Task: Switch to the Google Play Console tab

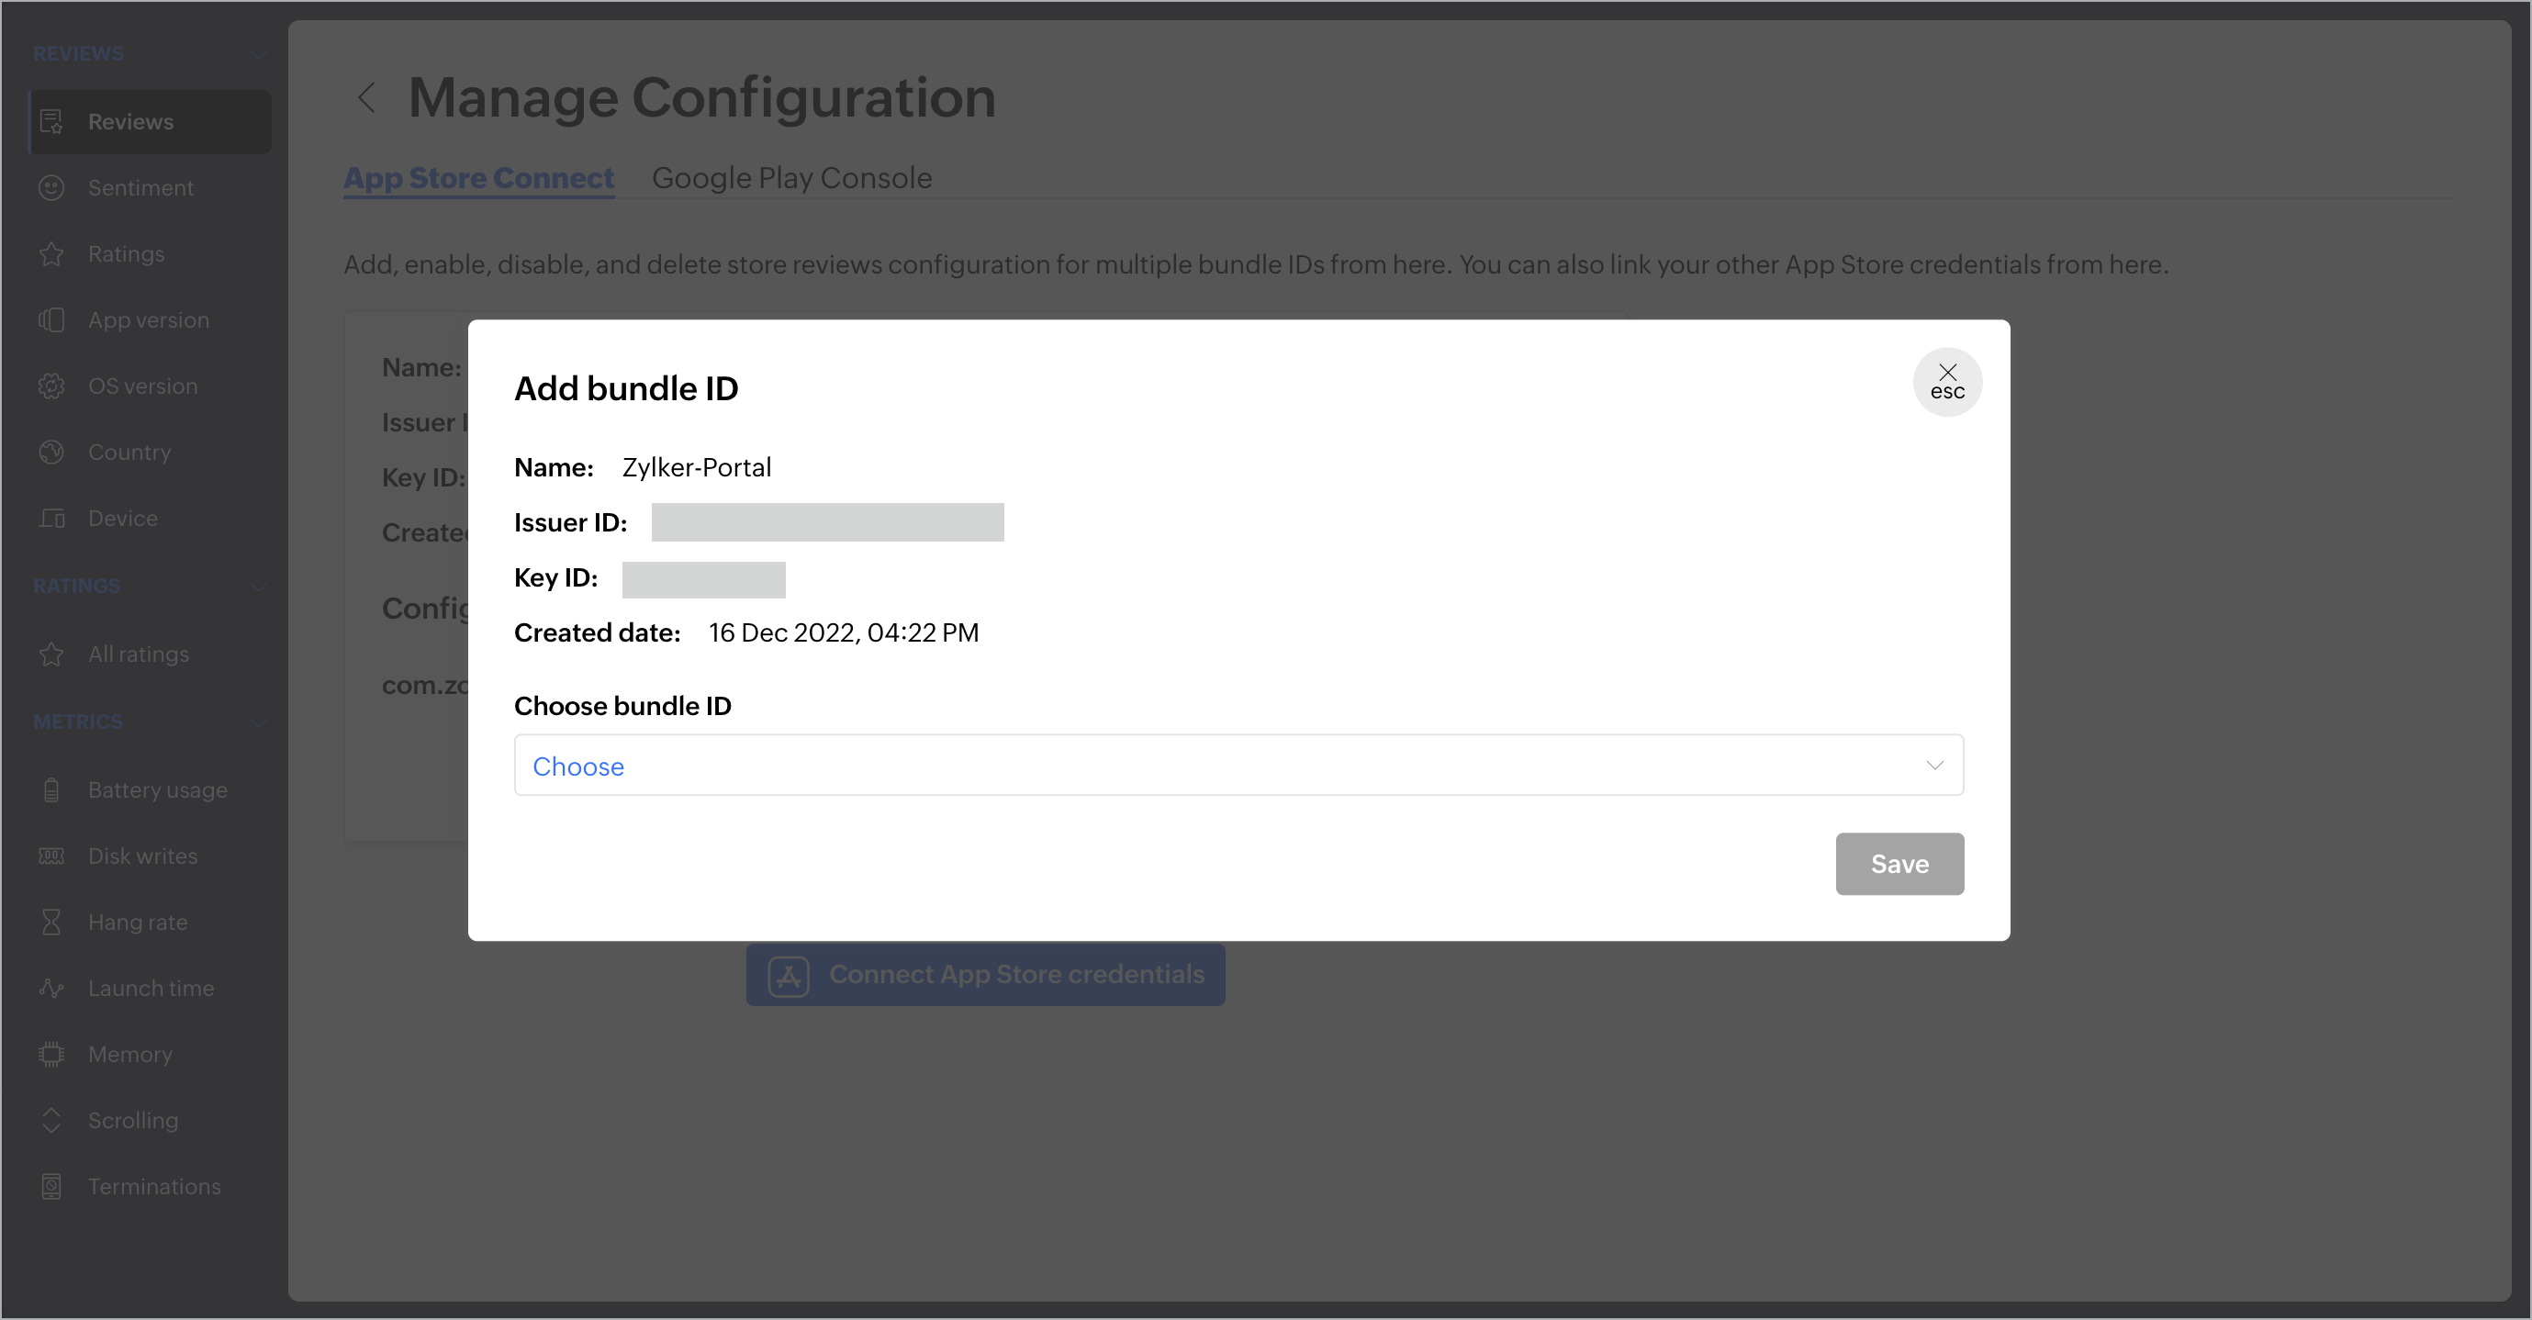Action: click(791, 178)
